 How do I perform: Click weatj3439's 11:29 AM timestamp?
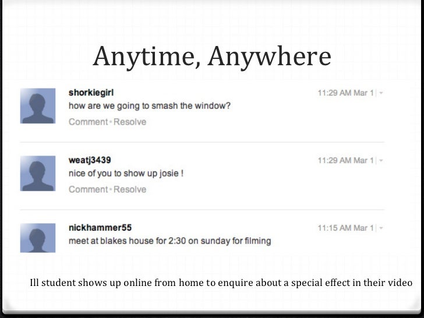(x=345, y=160)
